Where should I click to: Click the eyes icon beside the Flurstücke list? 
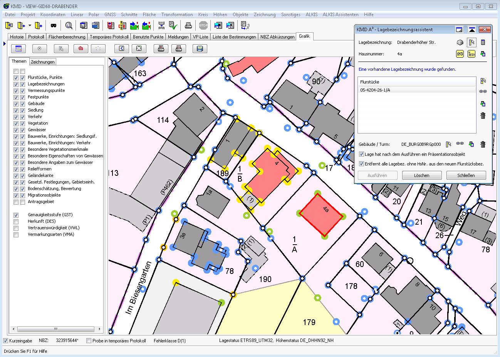pos(483,92)
